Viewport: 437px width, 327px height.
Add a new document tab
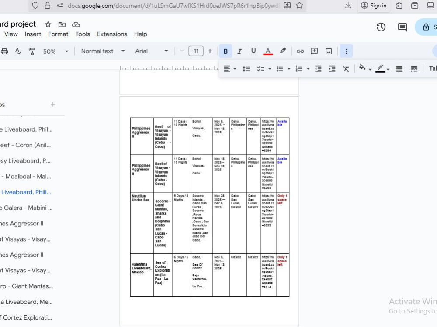[x=53, y=105]
